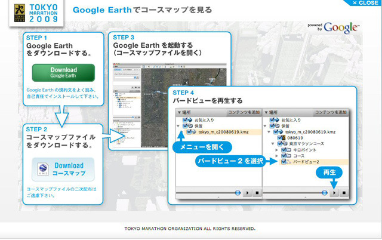This screenshot has width=382, height=240.
Task: Click 保留 folder icon in left Places panel
Action: click(x=190, y=126)
